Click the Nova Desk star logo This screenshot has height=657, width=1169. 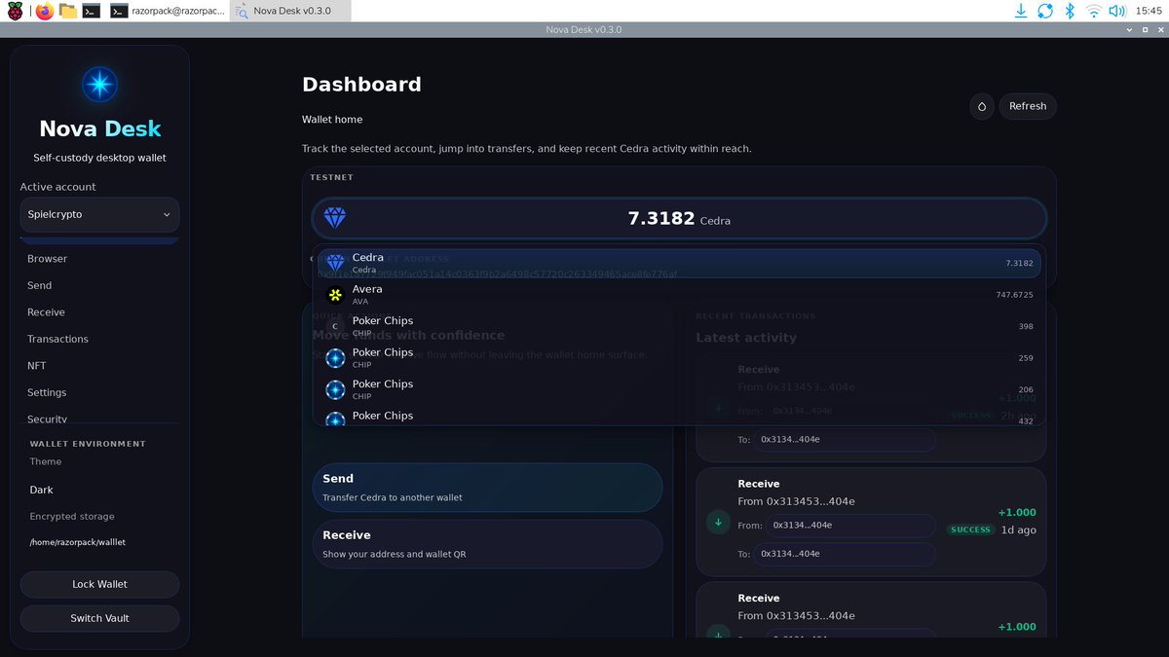[99, 86]
